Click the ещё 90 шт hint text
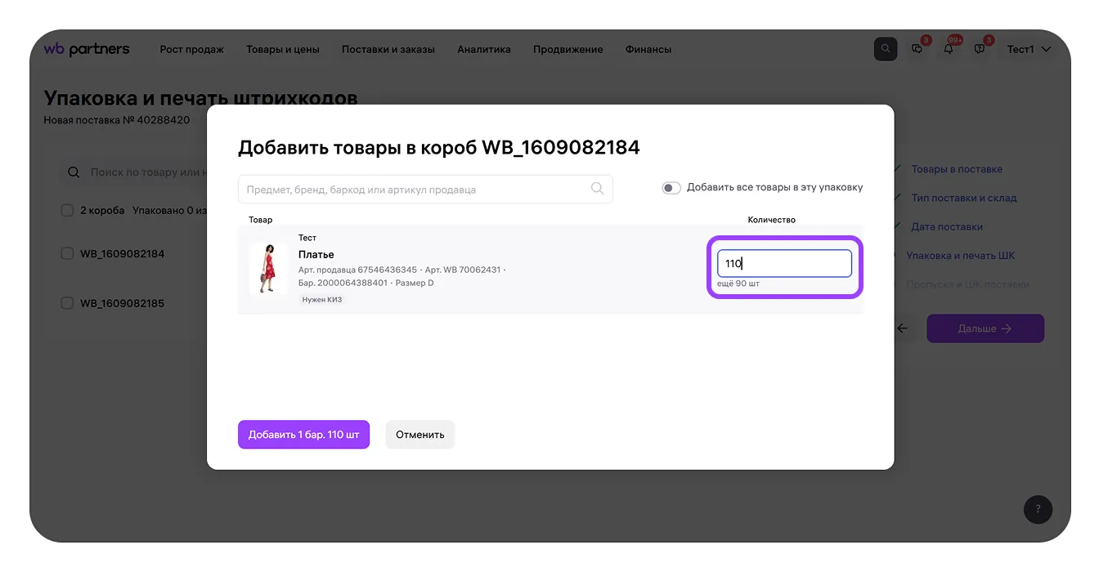Screen dimensions: 1099x572 [x=738, y=284]
